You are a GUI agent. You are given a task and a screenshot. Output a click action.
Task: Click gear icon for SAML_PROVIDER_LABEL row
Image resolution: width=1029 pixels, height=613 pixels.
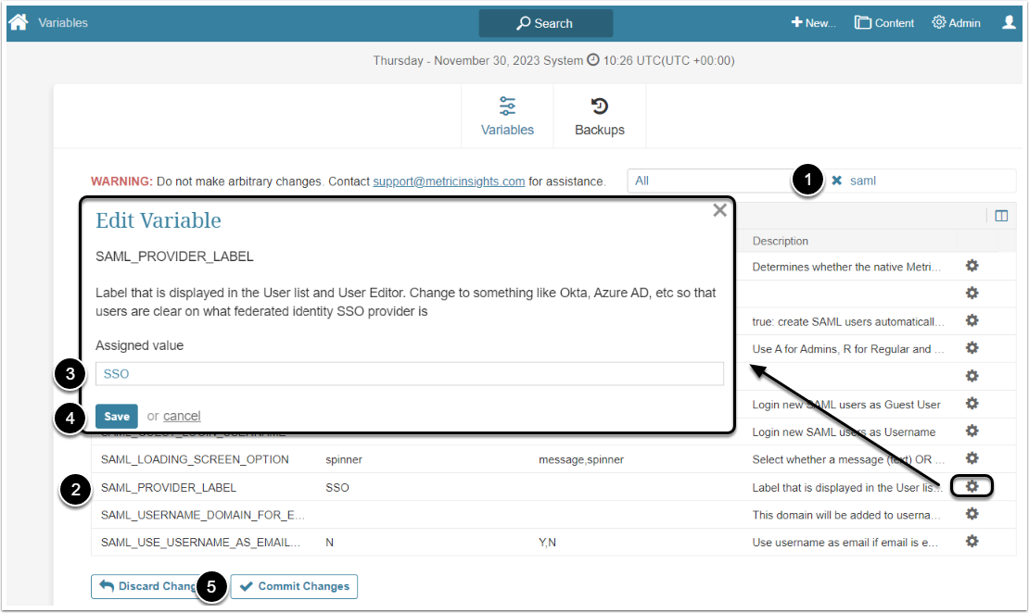click(972, 486)
